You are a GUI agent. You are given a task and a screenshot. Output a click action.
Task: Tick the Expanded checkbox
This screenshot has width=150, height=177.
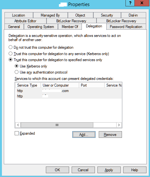click(17, 133)
